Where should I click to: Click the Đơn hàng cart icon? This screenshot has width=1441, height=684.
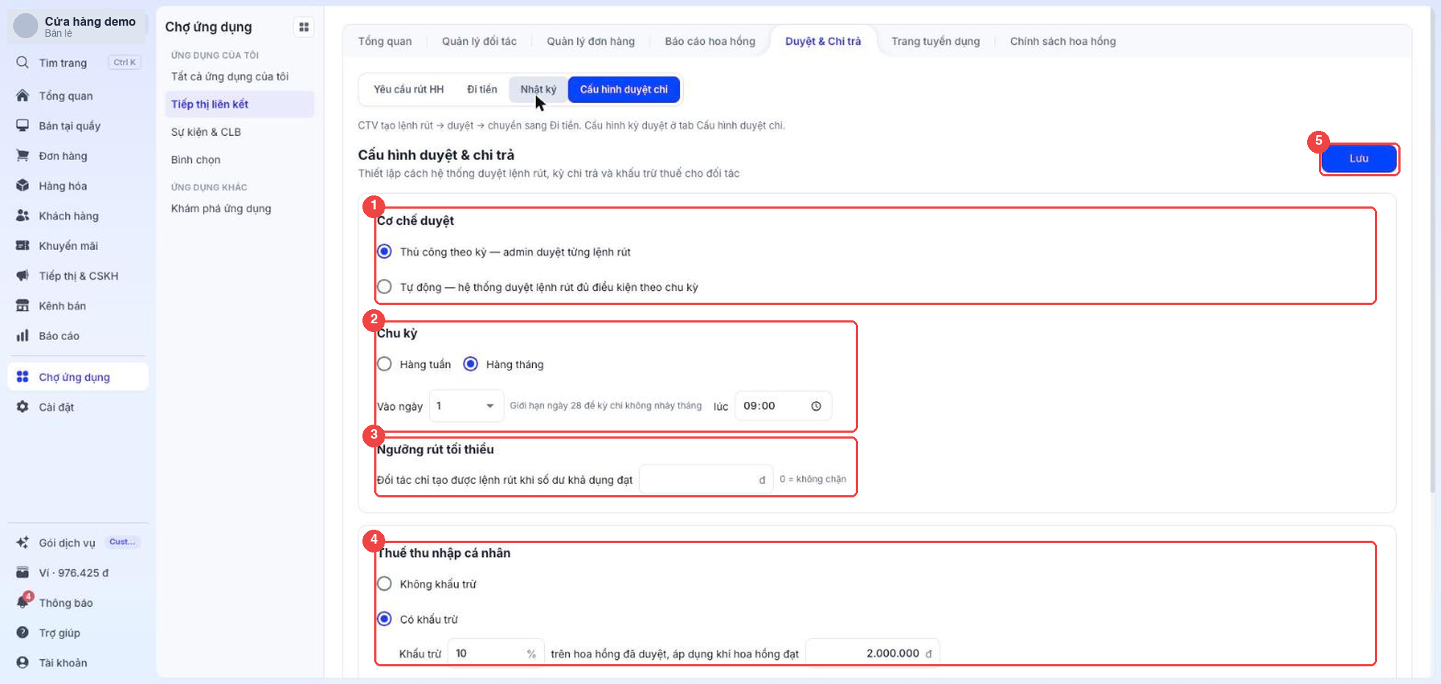pyautogui.click(x=23, y=156)
